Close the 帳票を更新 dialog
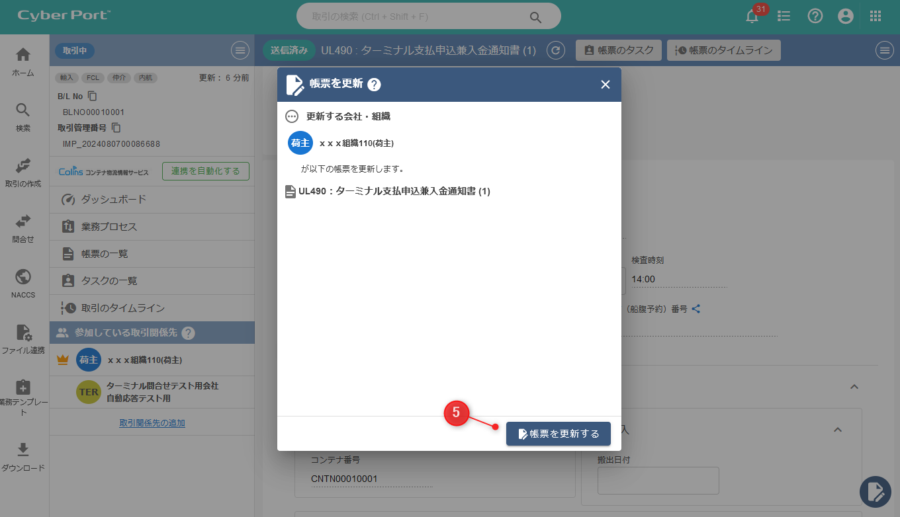This screenshot has height=517, width=900. point(605,85)
